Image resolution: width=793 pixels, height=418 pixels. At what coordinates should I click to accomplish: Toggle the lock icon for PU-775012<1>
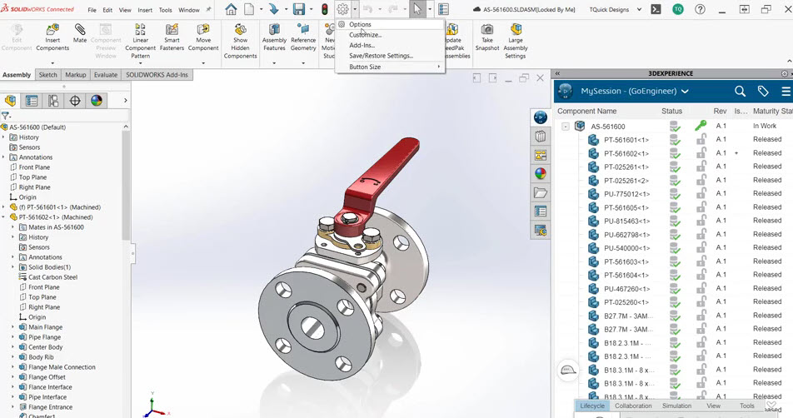701,193
